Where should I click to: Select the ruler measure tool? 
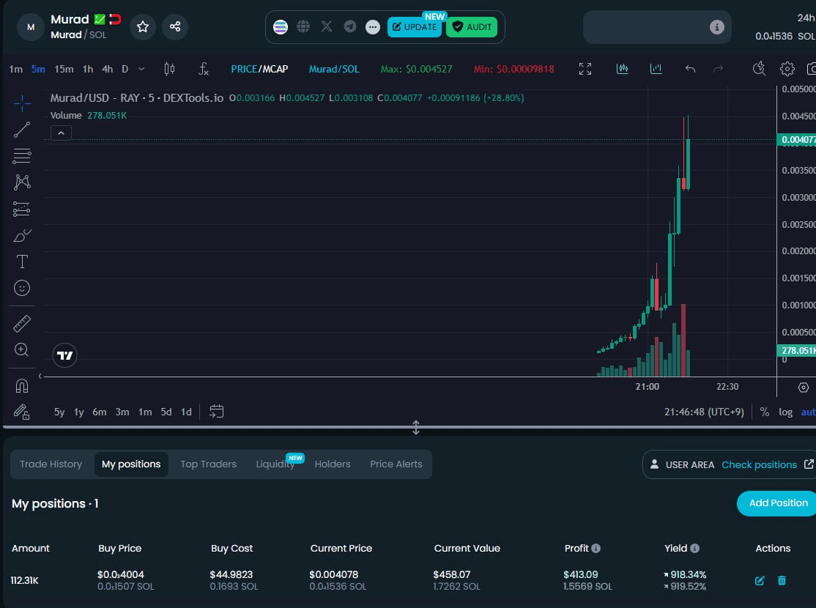pyautogui.click(x=22, y=324)
